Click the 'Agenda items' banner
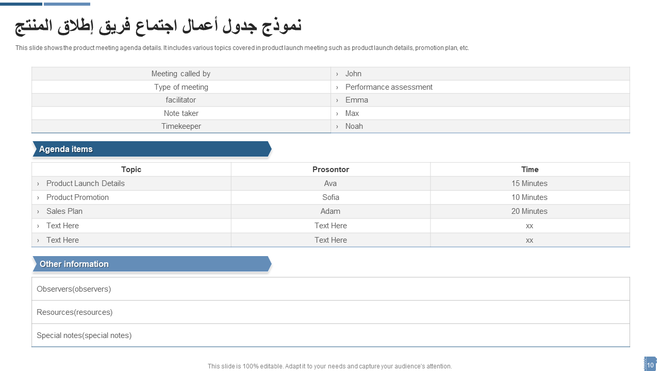The width and height of the screenshot is (660, 371). [152, 149]
